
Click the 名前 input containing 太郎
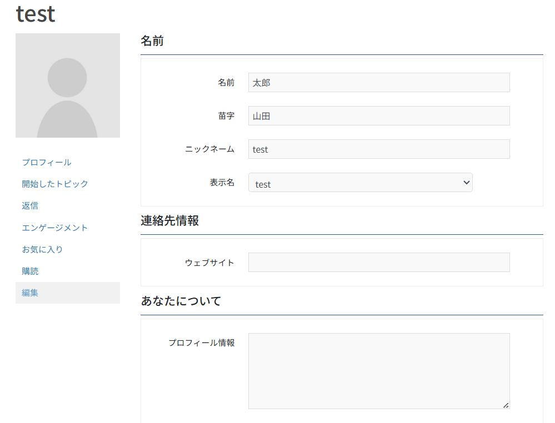[379, 82]
